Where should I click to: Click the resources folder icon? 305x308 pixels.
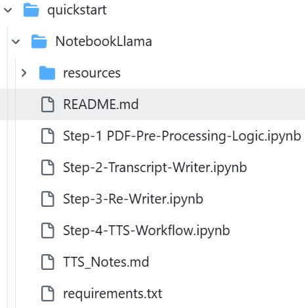coord(47,73)
